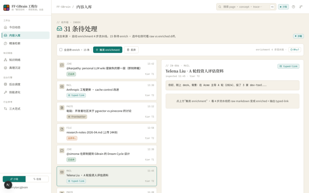Viewport: 309px width, 193px height.
Task: Click chat icon on the @karpathy card
Action: 62,65
